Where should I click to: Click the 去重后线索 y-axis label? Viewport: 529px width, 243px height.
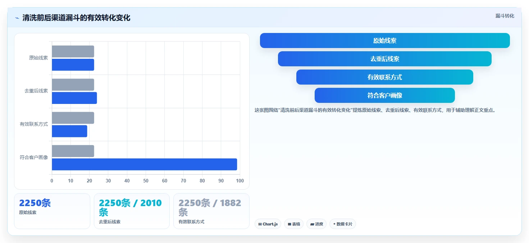tap(36, 91)
